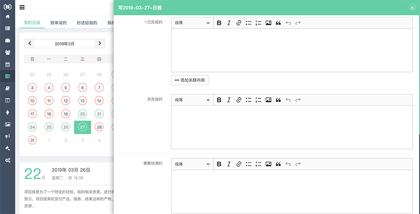420x214 pixels.
Task: Apply block quote in 需要协调的 editor
Action: click(278, 164)
